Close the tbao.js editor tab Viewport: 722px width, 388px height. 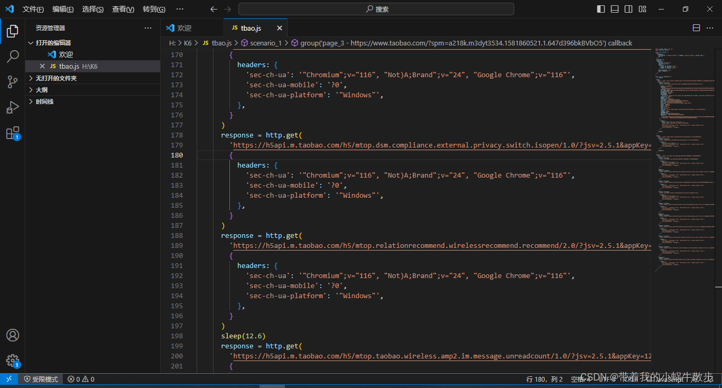tap(280, 28)
